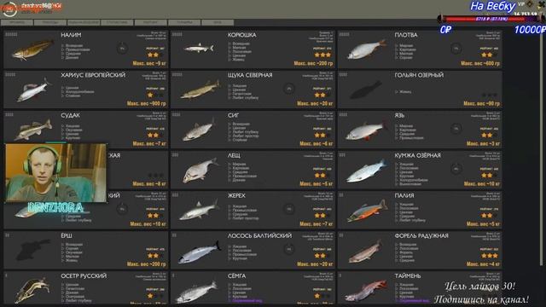
Task: Click 'Макс. вес ~4 кг' on Форель Радужная card
Action: 483,264
